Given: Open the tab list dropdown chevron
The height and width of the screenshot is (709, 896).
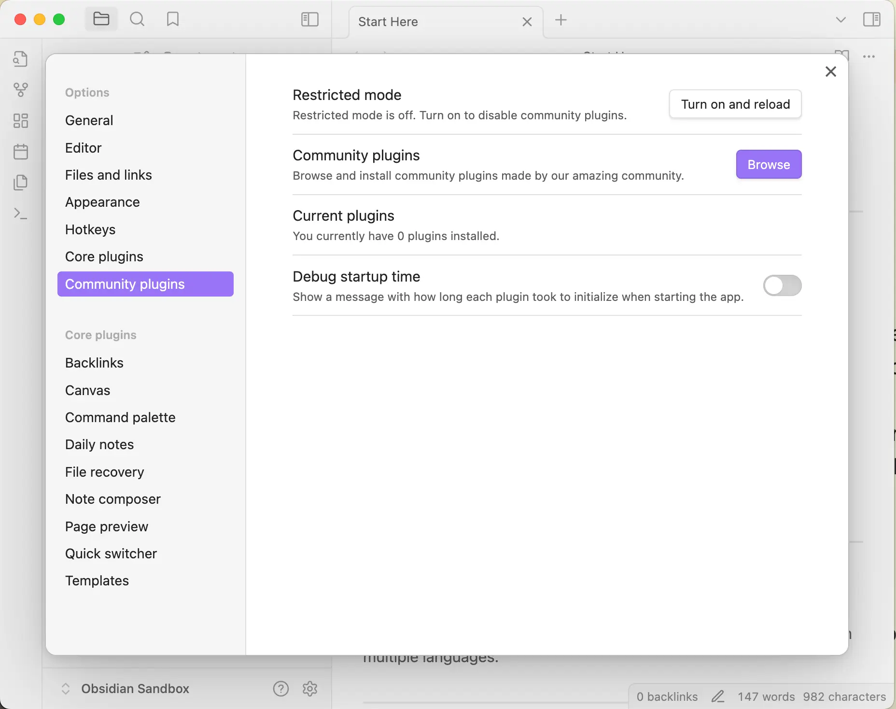Looking at the screenshot, I should click(840, 20).
